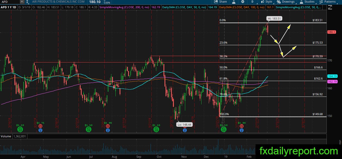Open the Patterns dropdown
The width and height of the screenshot is (342, 159).
click(328, 2)
